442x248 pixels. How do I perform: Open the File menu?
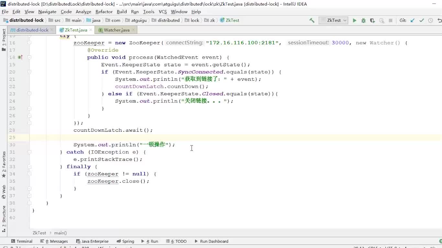tap(5, 12)
